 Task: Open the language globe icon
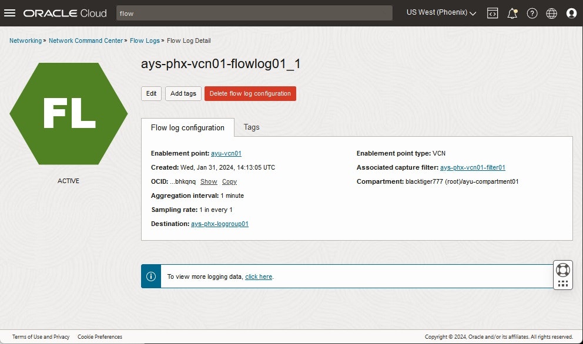tap(551, 14)
